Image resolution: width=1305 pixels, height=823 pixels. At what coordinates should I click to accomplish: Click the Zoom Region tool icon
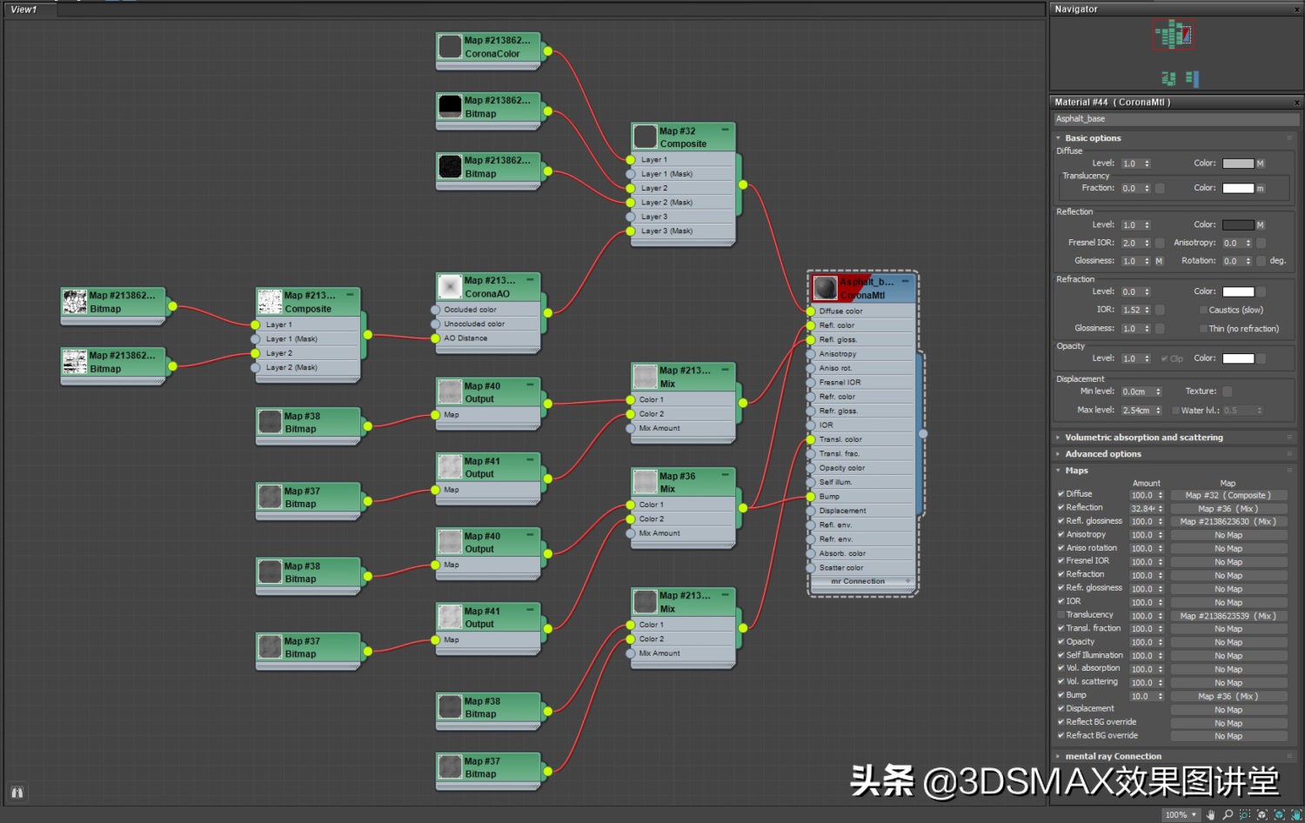pos(1245,815)
